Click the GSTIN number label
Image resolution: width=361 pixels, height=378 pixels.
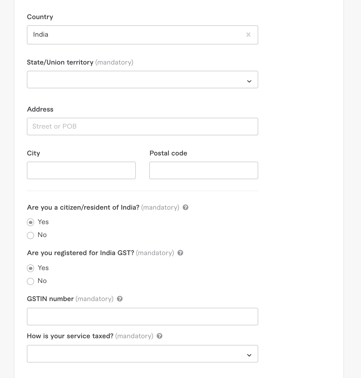50,299
